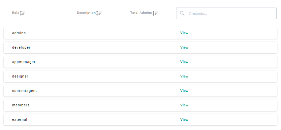Select the developer role name
This screenshot has height=130, width=281.
(21, 47)
